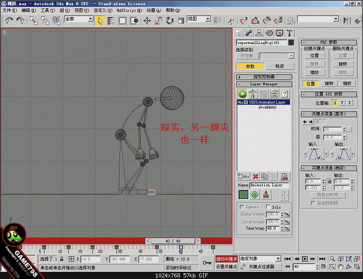Activate Select and Uniform Scale tool
363x279 pixels.
pyautogui.click(x=181, y=21)
